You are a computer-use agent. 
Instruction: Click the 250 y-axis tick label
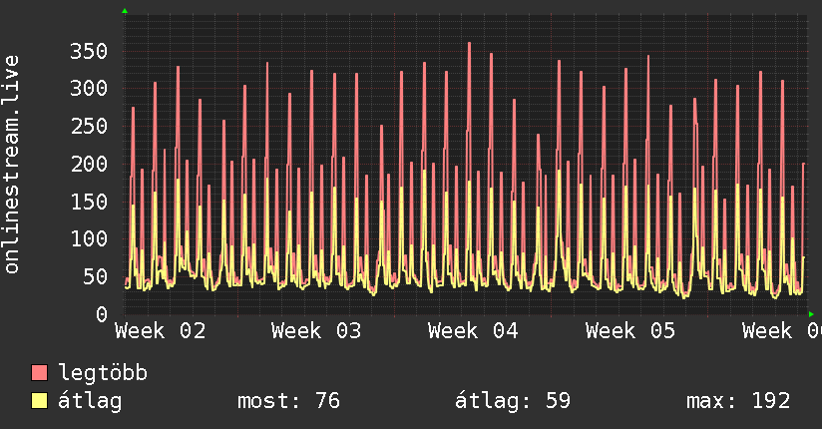point(89,127)
